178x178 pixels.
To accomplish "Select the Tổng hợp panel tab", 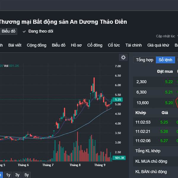I will click(144, 60).
